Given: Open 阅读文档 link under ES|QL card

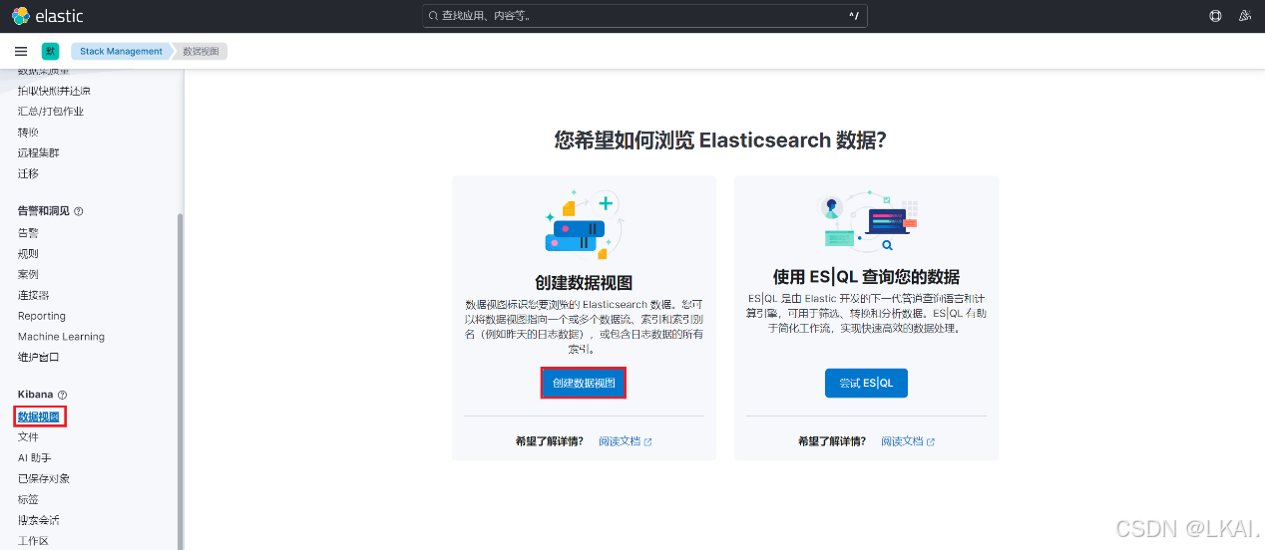Looking at the screenshot, I should pos(902,441).
